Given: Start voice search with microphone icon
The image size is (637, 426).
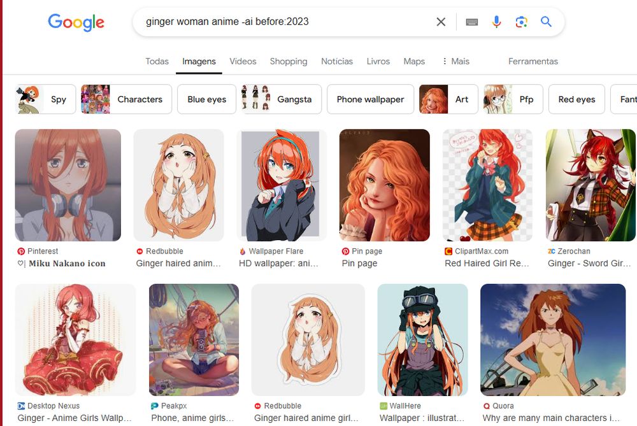Looking at the screenshot, I should [496, 22].
